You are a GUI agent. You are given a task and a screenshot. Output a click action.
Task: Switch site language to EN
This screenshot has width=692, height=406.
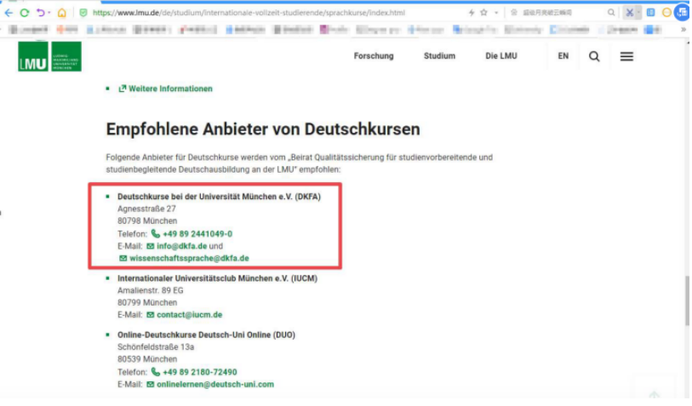[563, 56]
